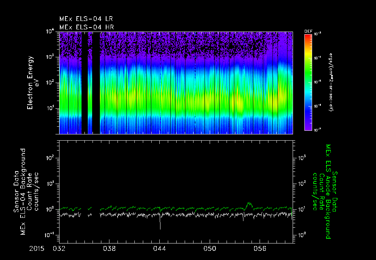This screenshot has width=376, height=260.
Task: Click the 038 day tick label
Action: pos(109,249)
